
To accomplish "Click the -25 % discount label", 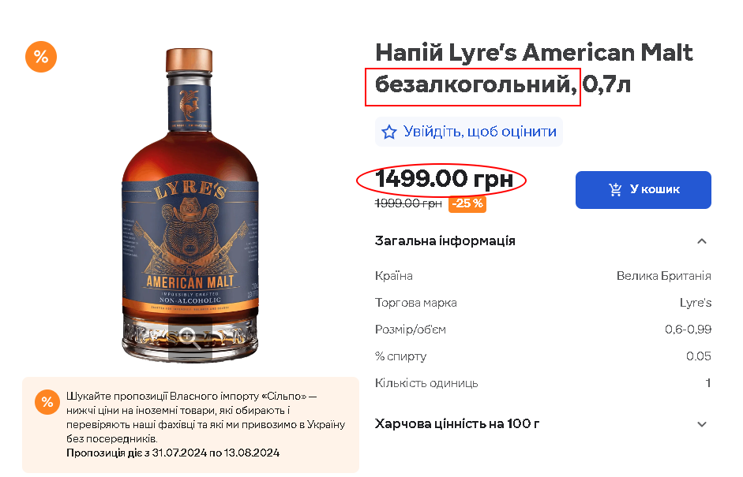I will coord(467,203).
